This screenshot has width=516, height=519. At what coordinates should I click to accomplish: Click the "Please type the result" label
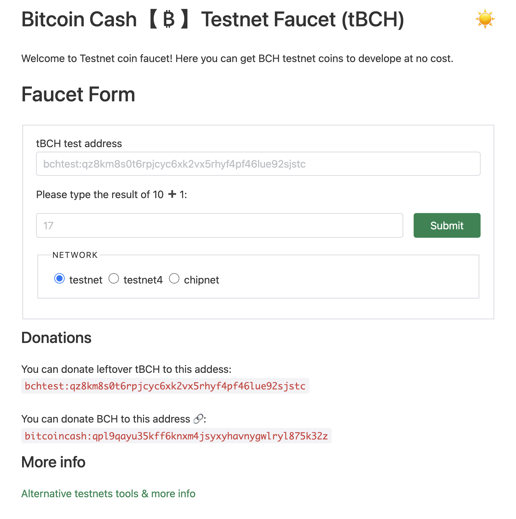pyautogui.click(x=100, y=195)
